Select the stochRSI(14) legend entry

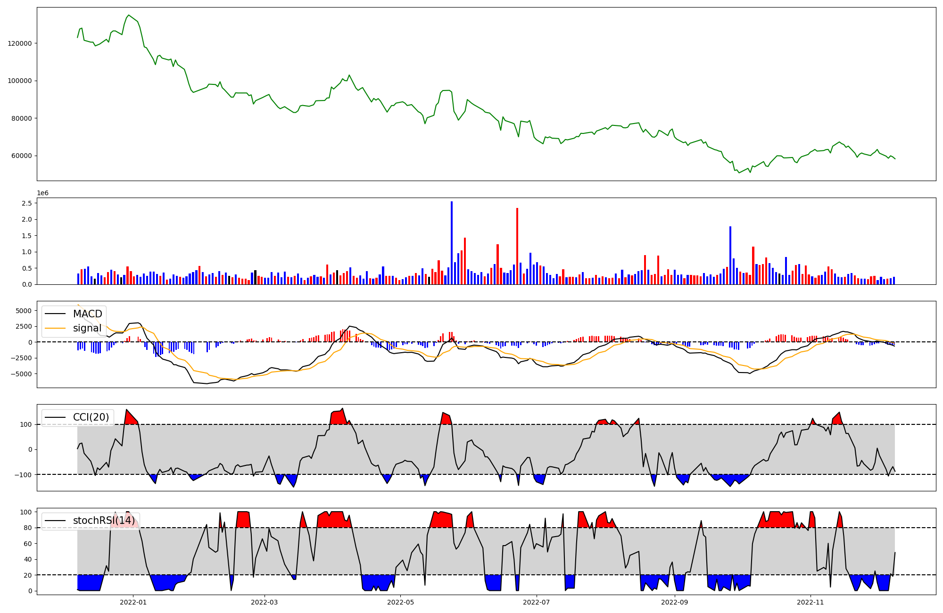click(x=104, y=521)
